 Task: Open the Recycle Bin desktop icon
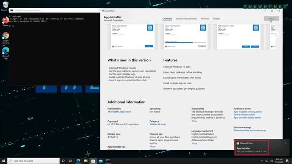pyautogui.click(x=5, y=5)
